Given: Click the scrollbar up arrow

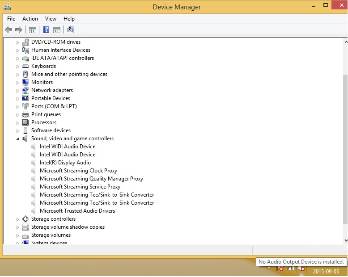Looking at the screenshot, I should 346,42.
